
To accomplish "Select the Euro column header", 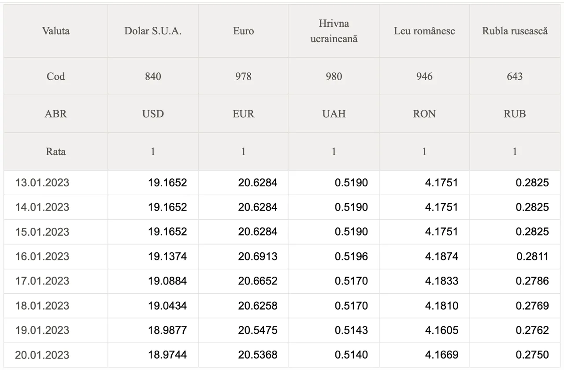I will pos(243,31).
